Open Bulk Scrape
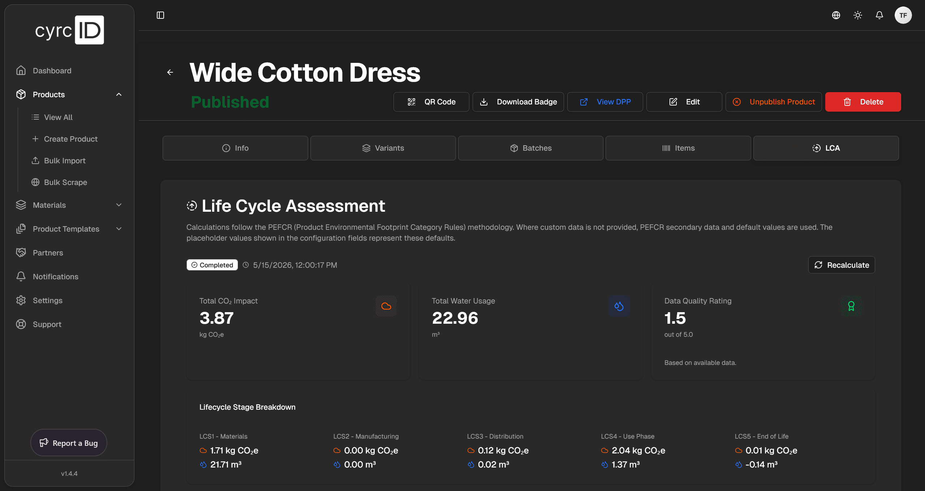925x491 pixels. click(x=65, y=182)
